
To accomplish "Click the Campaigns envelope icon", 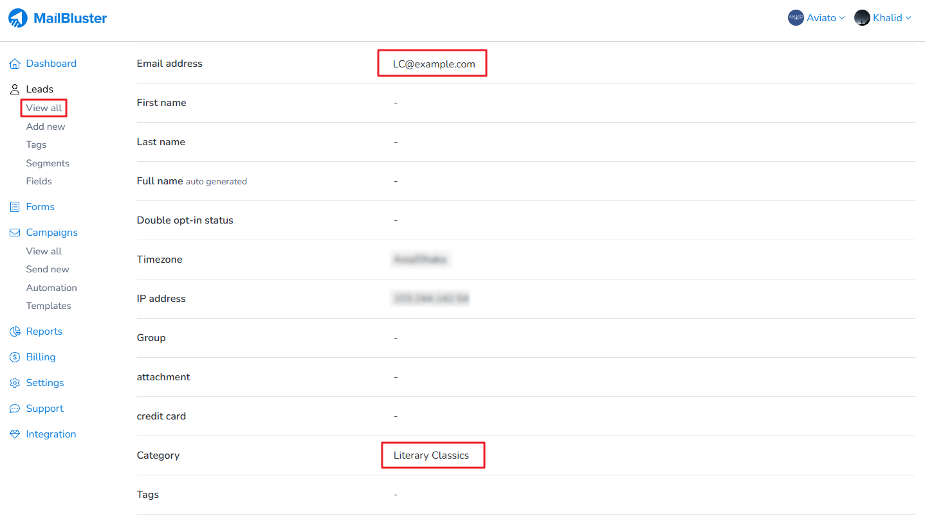I will pos(15,233).
